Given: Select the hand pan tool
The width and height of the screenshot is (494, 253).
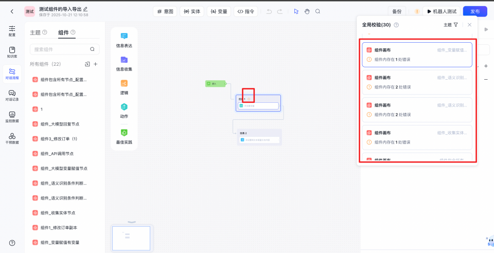Looking at the screenshot, I should [x=307, y=11].
